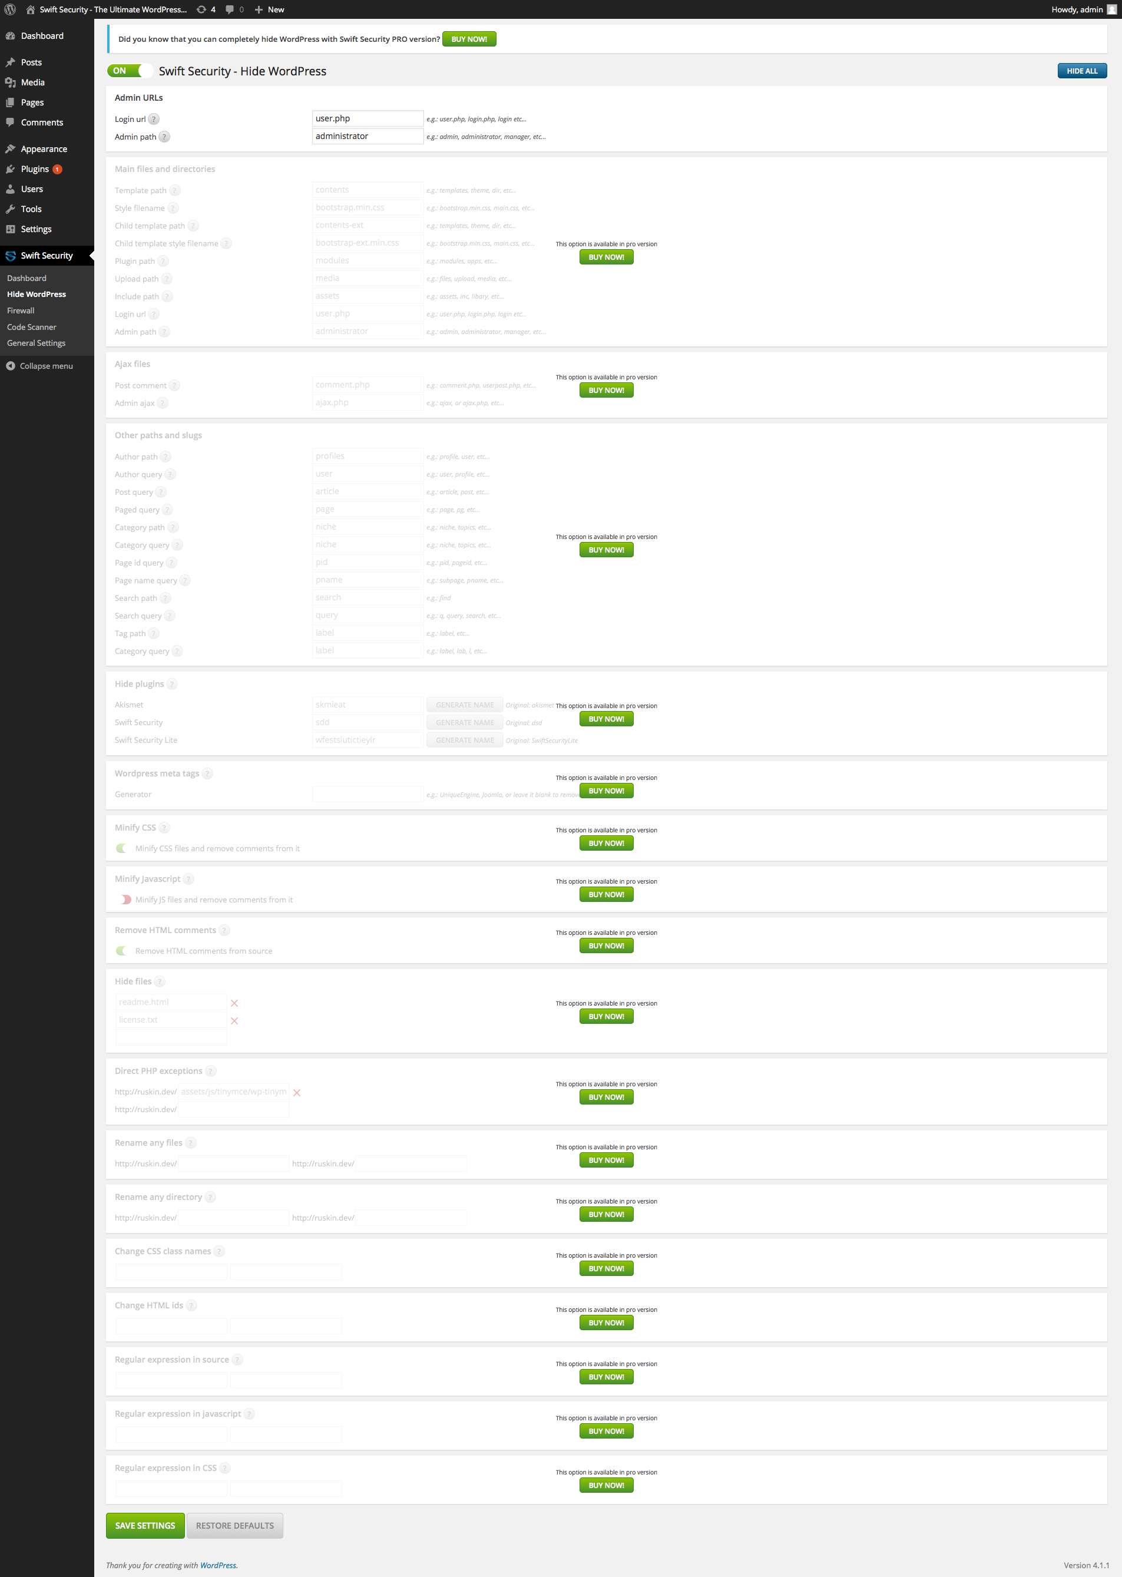Click help icon beside Upload path
Screen dimensions: 1122x1577
pyautogui.click(x=167, y=279)
